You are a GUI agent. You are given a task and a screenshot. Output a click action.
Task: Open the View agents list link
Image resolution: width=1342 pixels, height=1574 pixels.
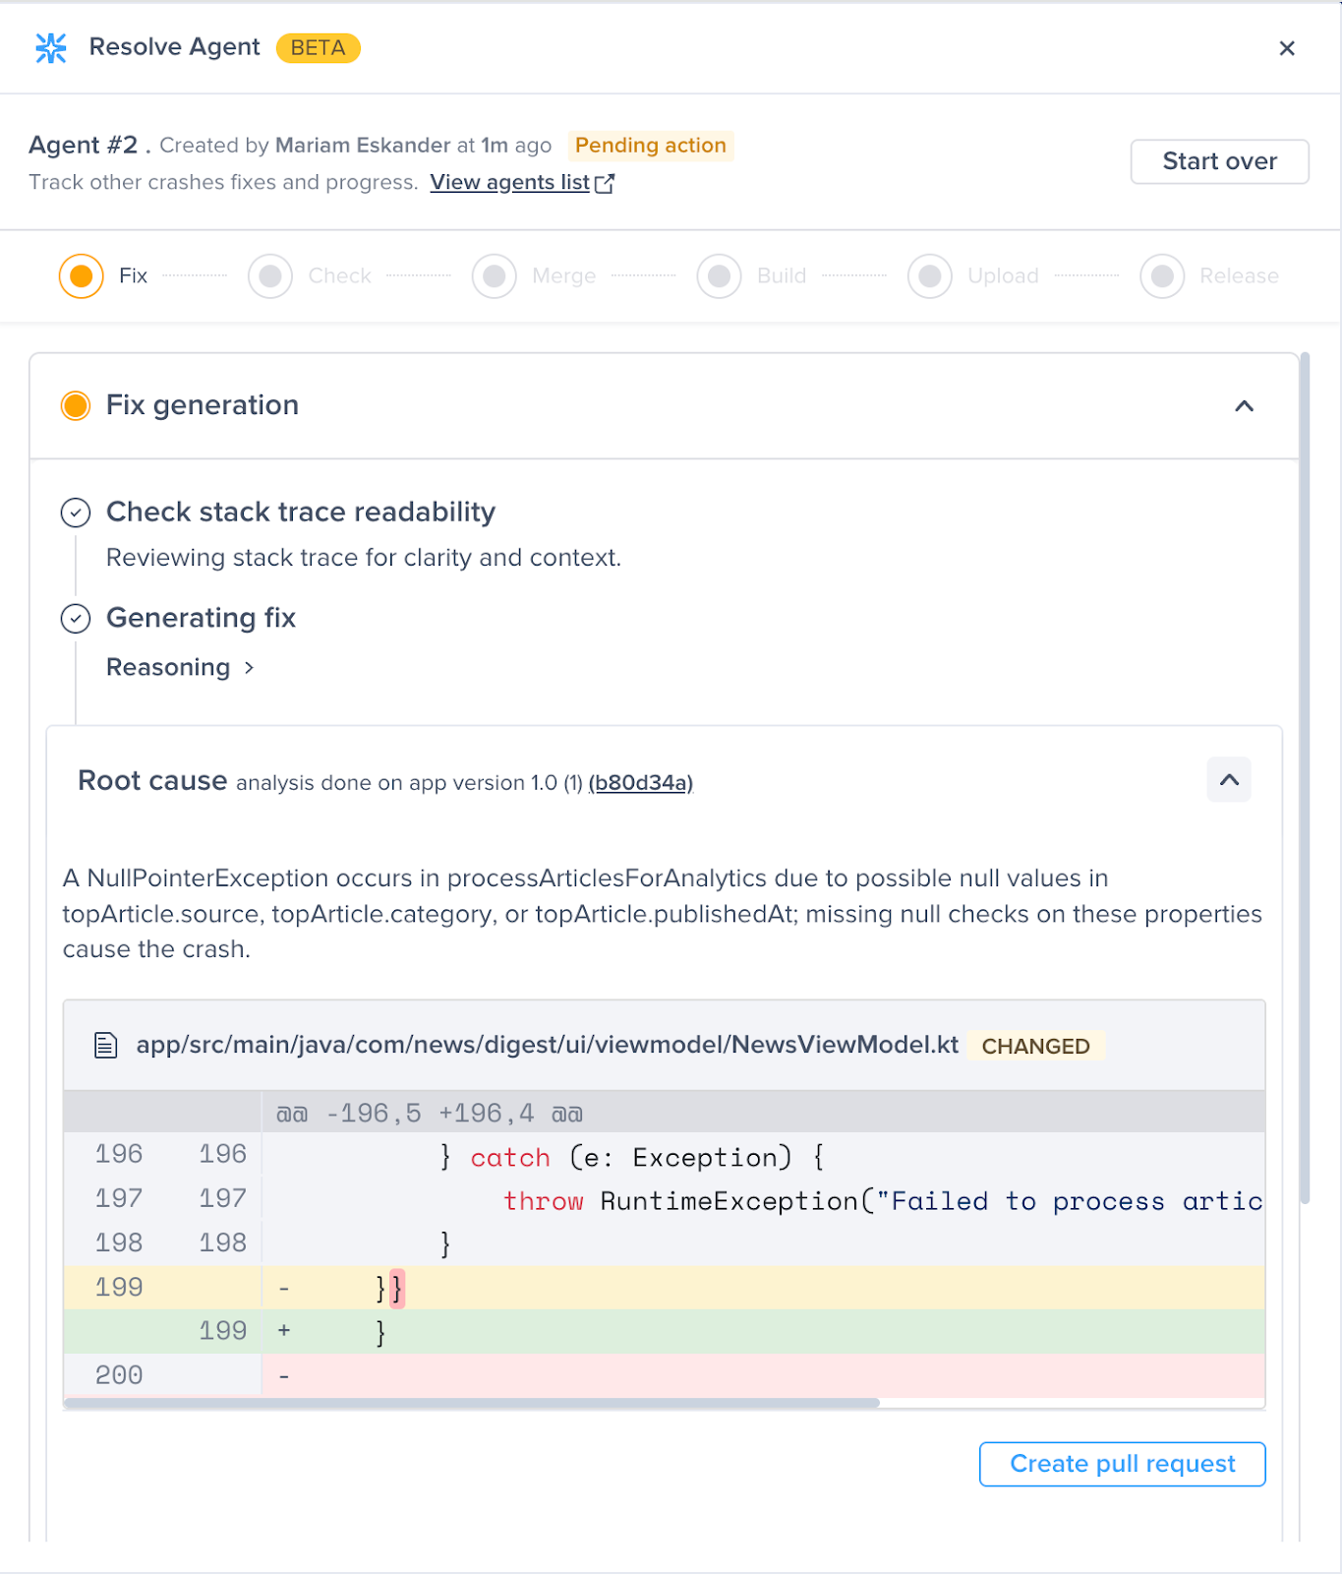(x=509, y=183)
